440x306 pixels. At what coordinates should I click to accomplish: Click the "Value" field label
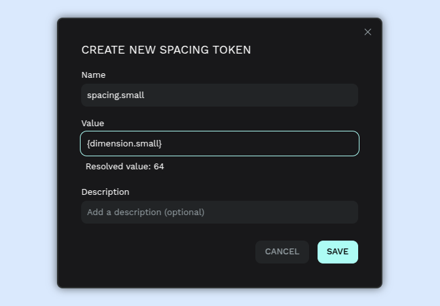[x=92, y=123]
